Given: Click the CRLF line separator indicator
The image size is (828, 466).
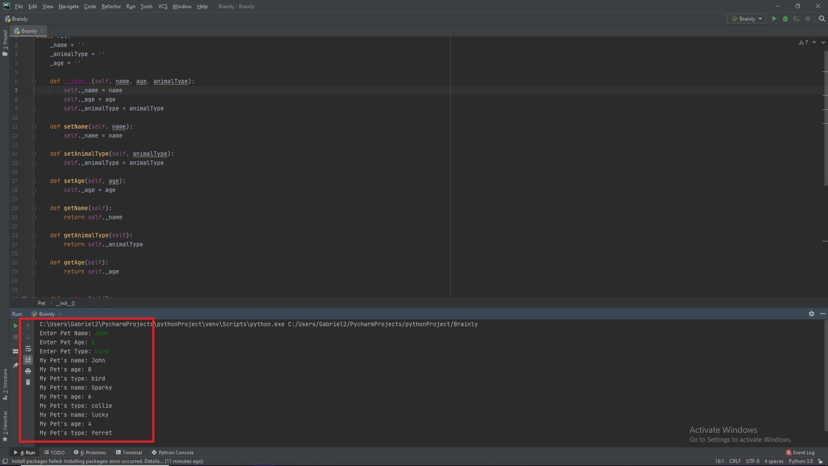Looking at the screenshot, I should coord(735,461).
